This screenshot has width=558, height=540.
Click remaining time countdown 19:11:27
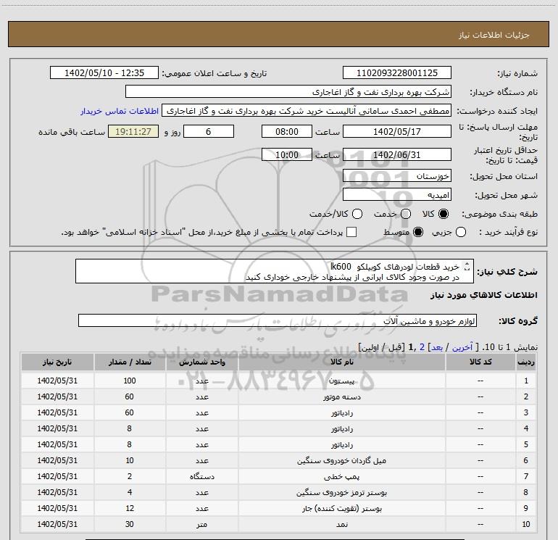pyautogui.click(x=133, y=131)
